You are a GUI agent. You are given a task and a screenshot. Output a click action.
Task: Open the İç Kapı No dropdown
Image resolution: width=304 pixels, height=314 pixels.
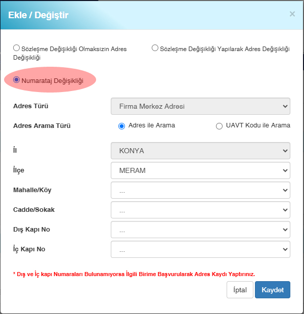pyautogui.click(x=200, y=249)
